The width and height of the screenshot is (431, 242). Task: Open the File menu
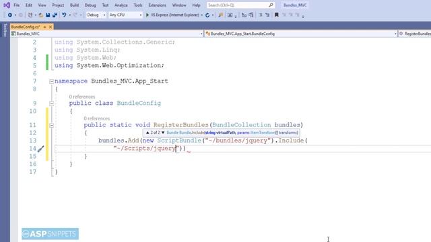(16, 5)
